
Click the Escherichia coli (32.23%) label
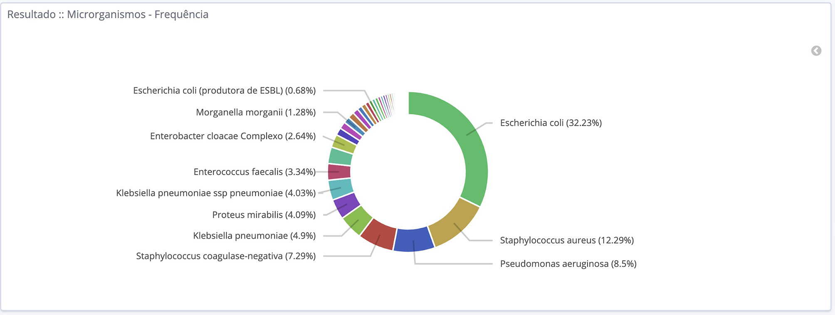551,123
